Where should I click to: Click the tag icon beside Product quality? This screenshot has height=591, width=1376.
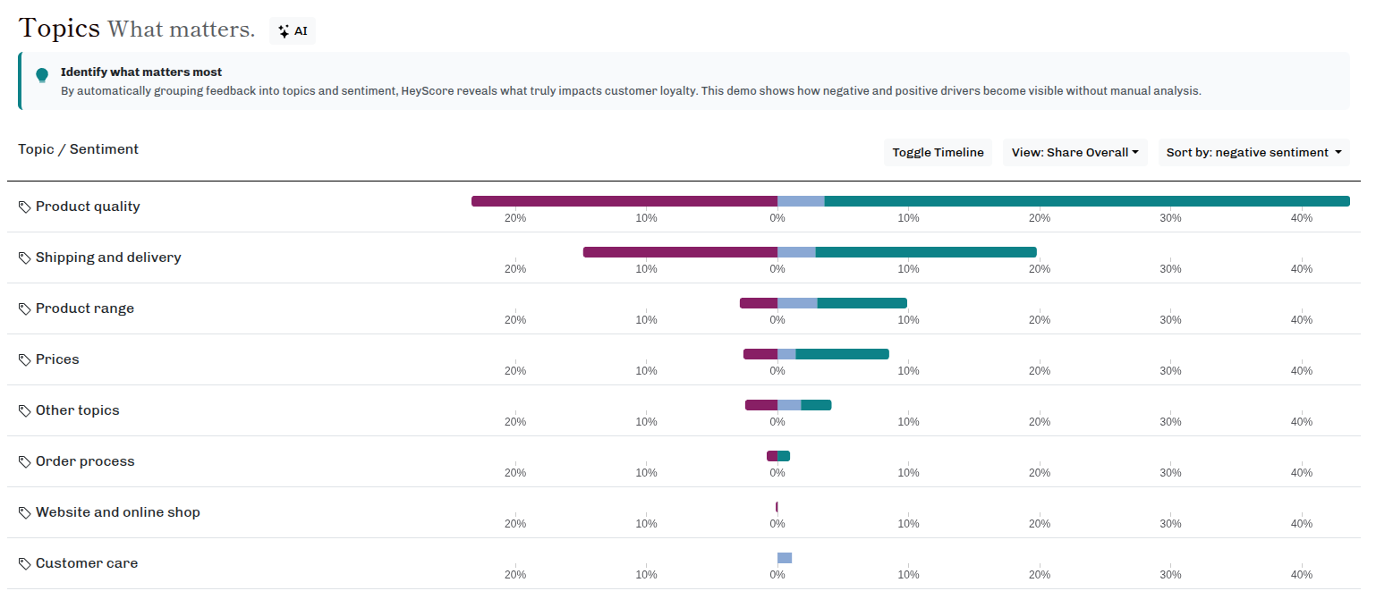(25, 207)
